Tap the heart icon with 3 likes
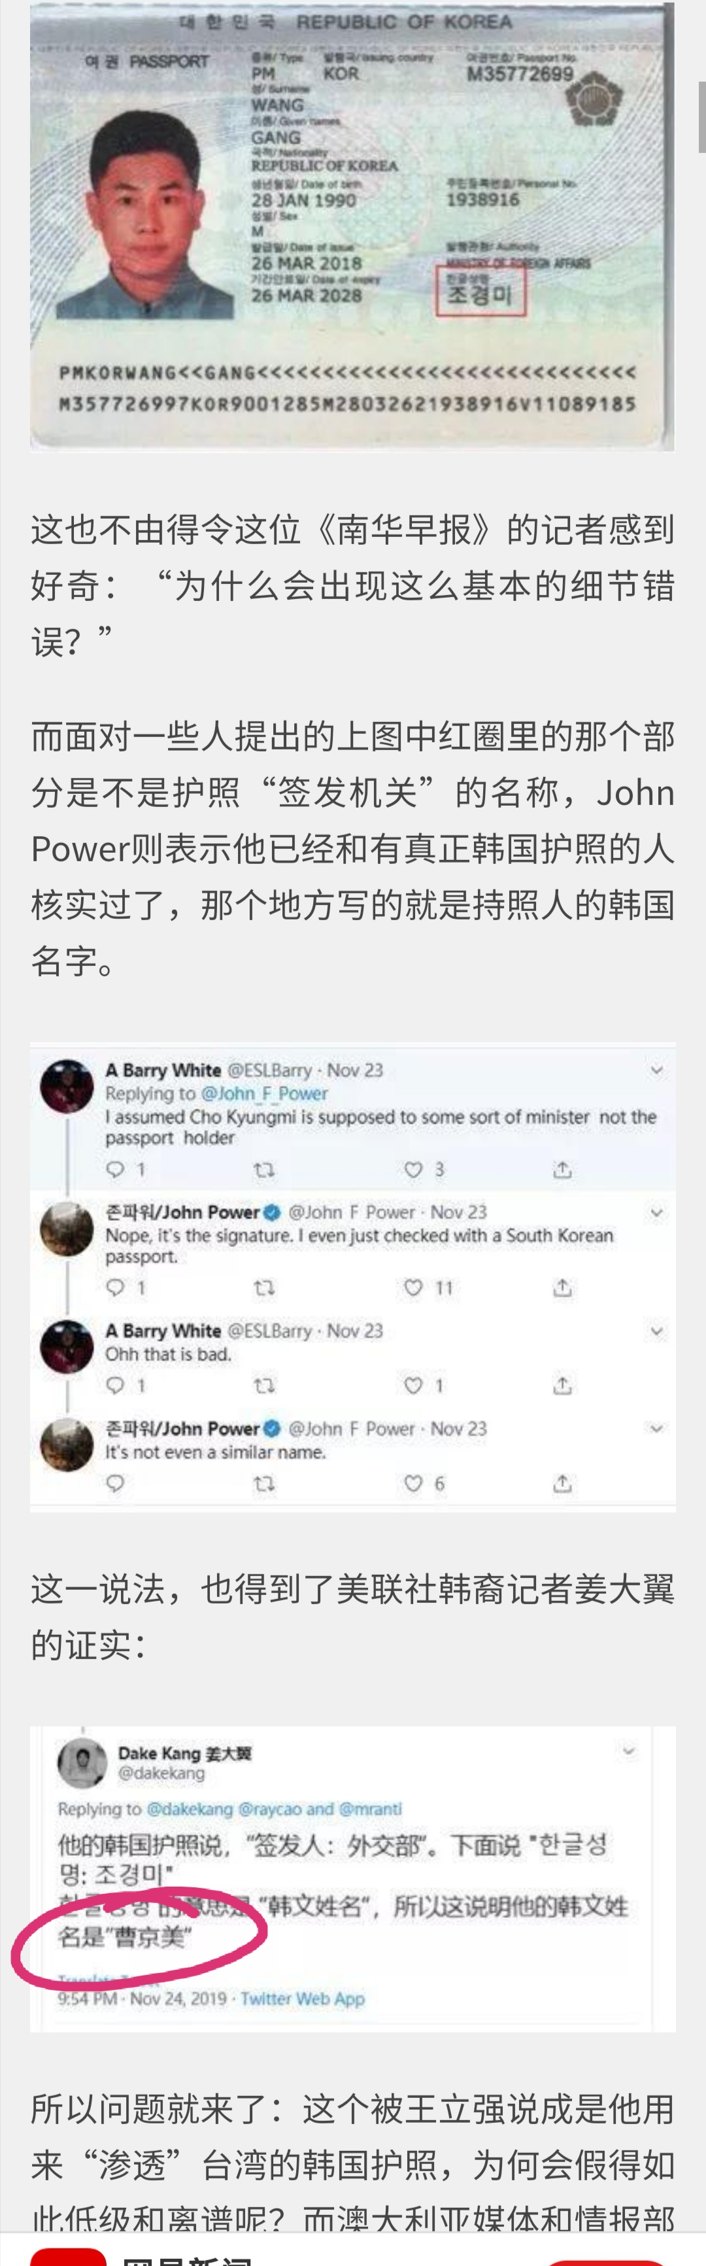Image resolution: width=706 pixels, height=2266 pixels. (x=413, y=1169)
